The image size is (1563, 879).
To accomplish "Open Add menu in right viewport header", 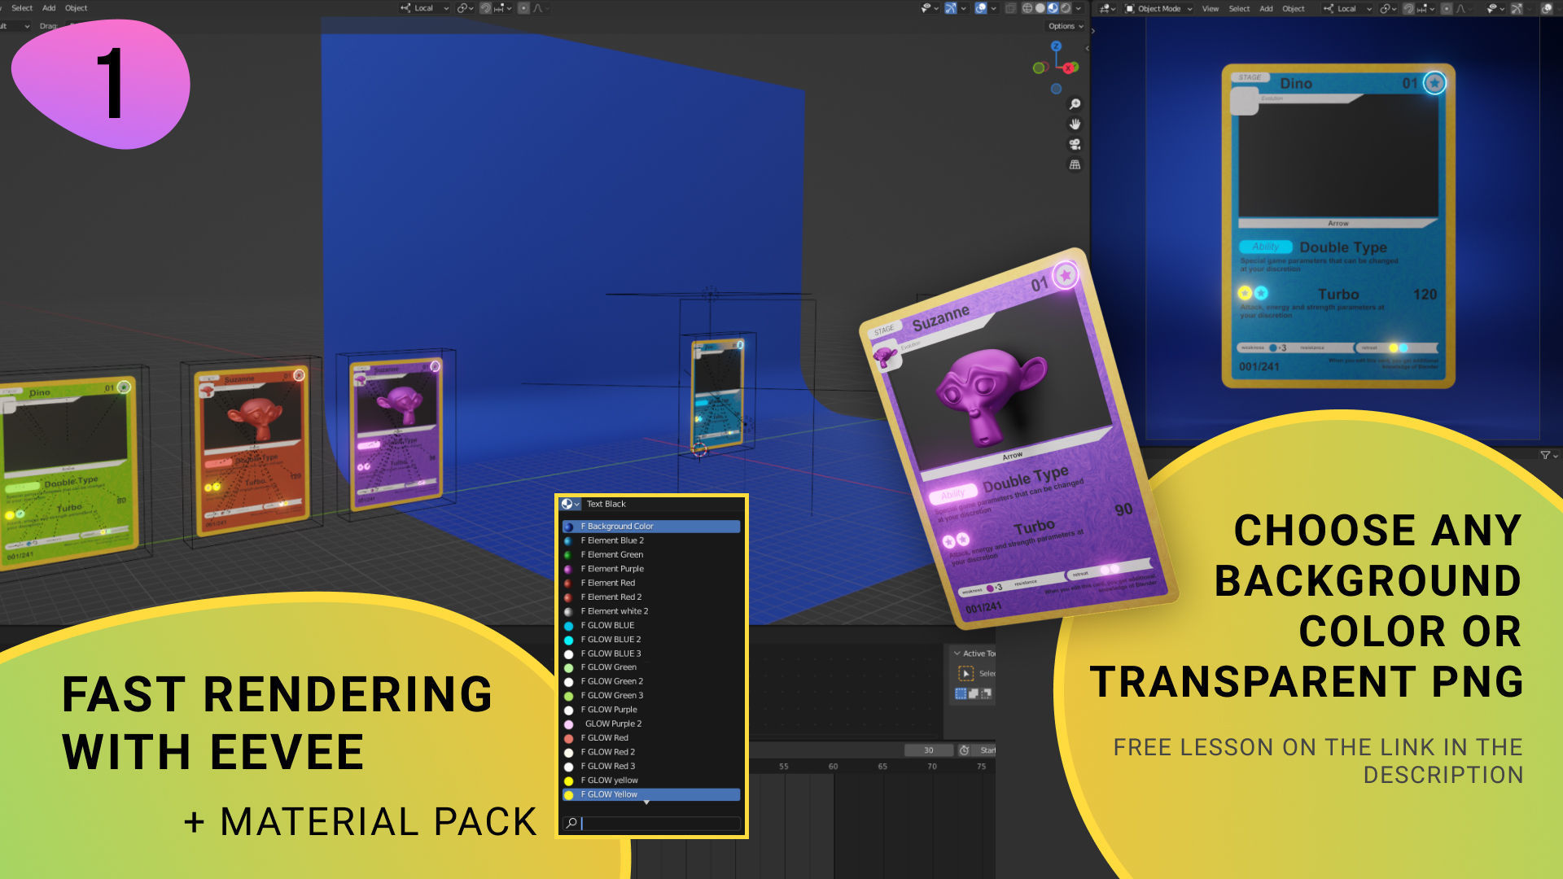I will (x=1266, y=8).
